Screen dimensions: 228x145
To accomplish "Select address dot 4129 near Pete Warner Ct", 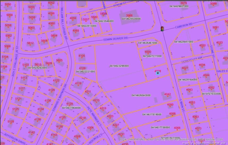I will [x=70, y=106].
